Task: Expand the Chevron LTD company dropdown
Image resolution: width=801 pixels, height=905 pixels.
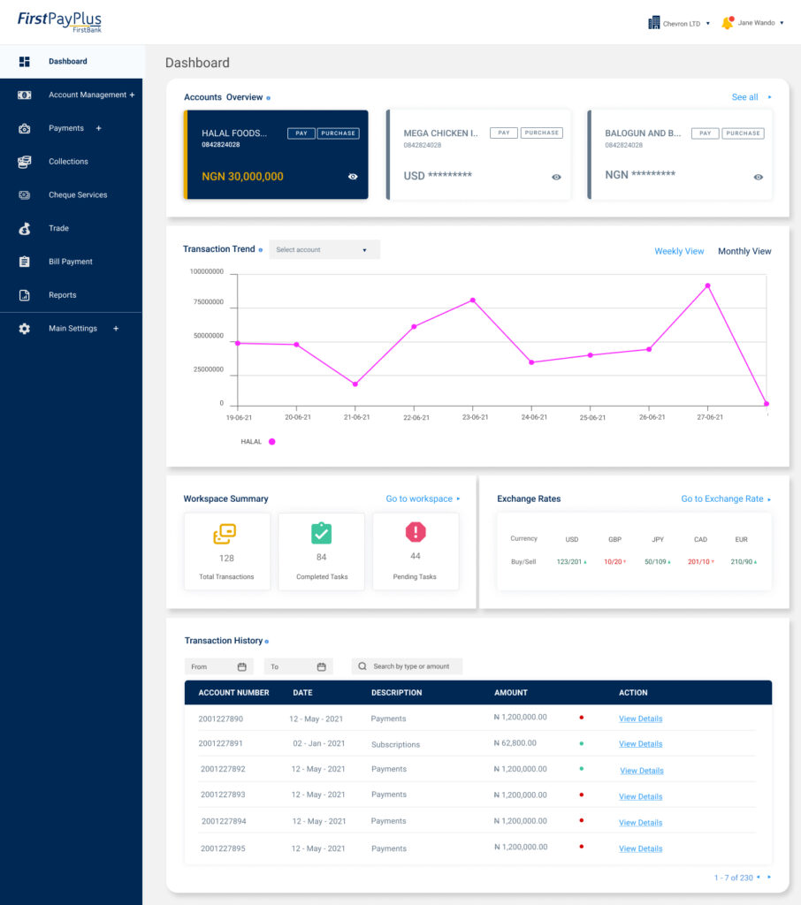Action: point(679,24)
